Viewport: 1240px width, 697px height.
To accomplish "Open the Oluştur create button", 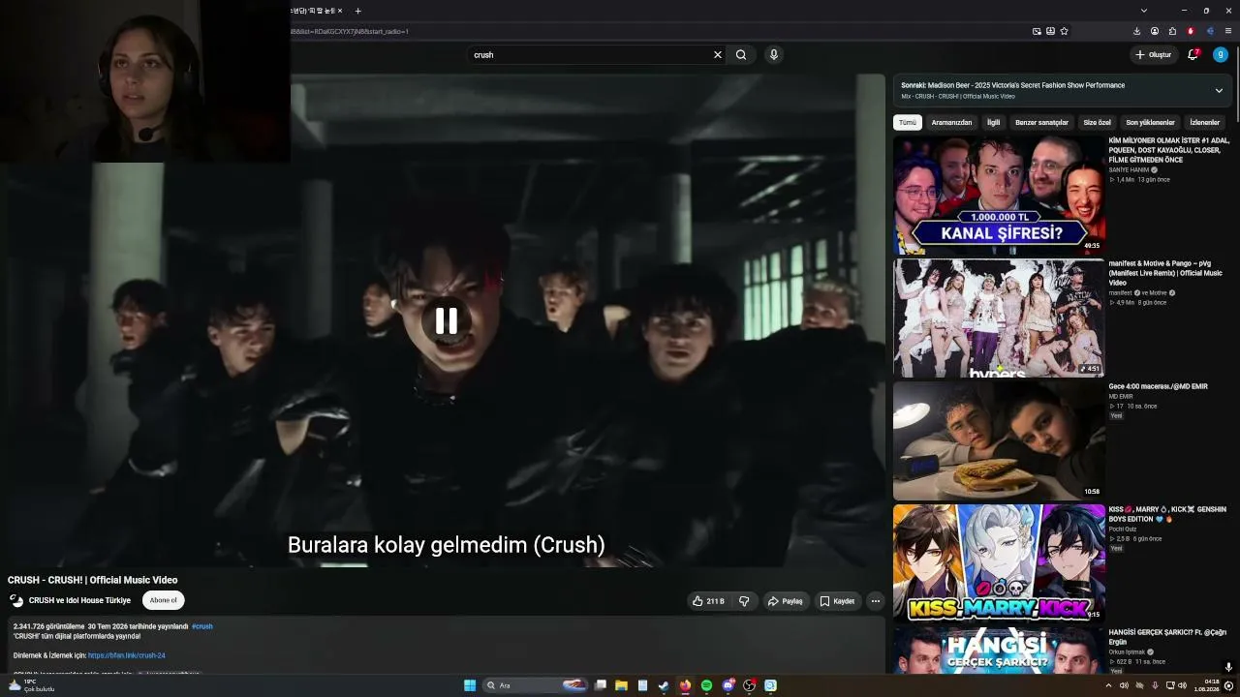I will pyautogui.click(x=1154, y=55).
